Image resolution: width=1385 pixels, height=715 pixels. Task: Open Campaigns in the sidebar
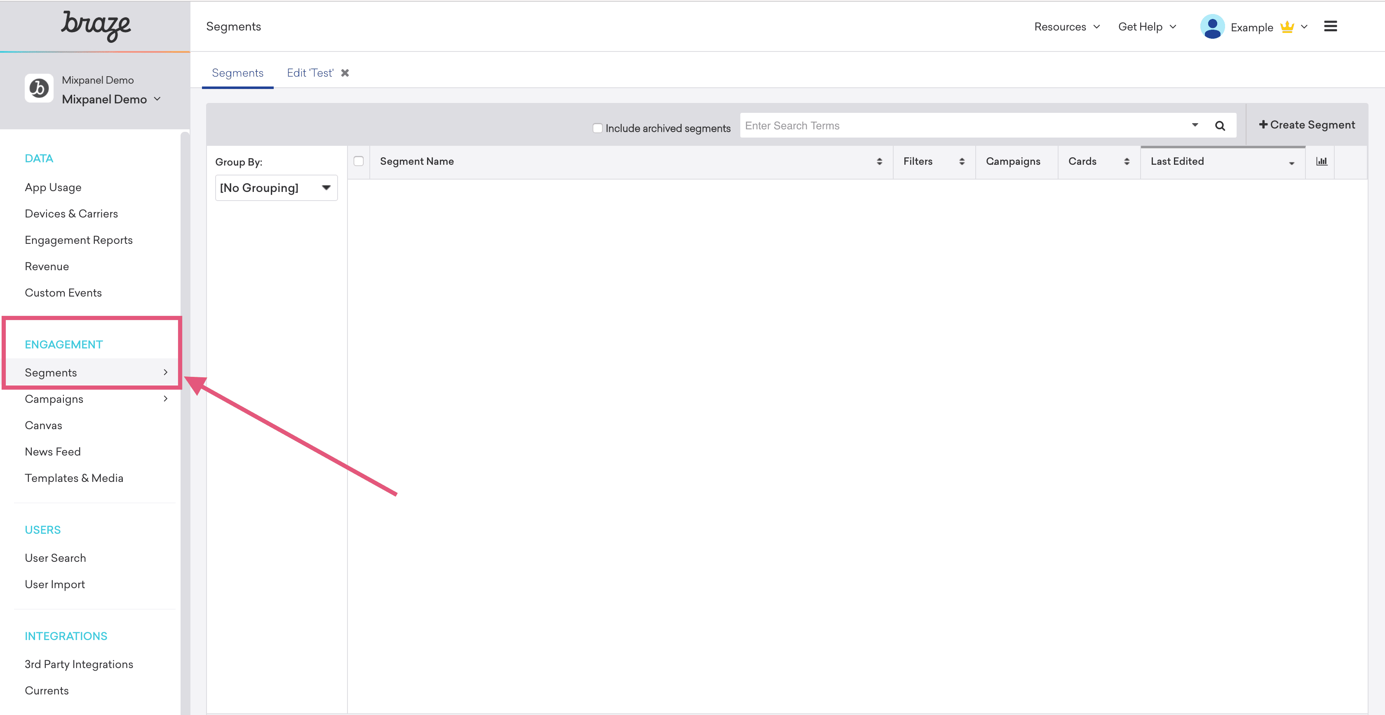point(54,399)
